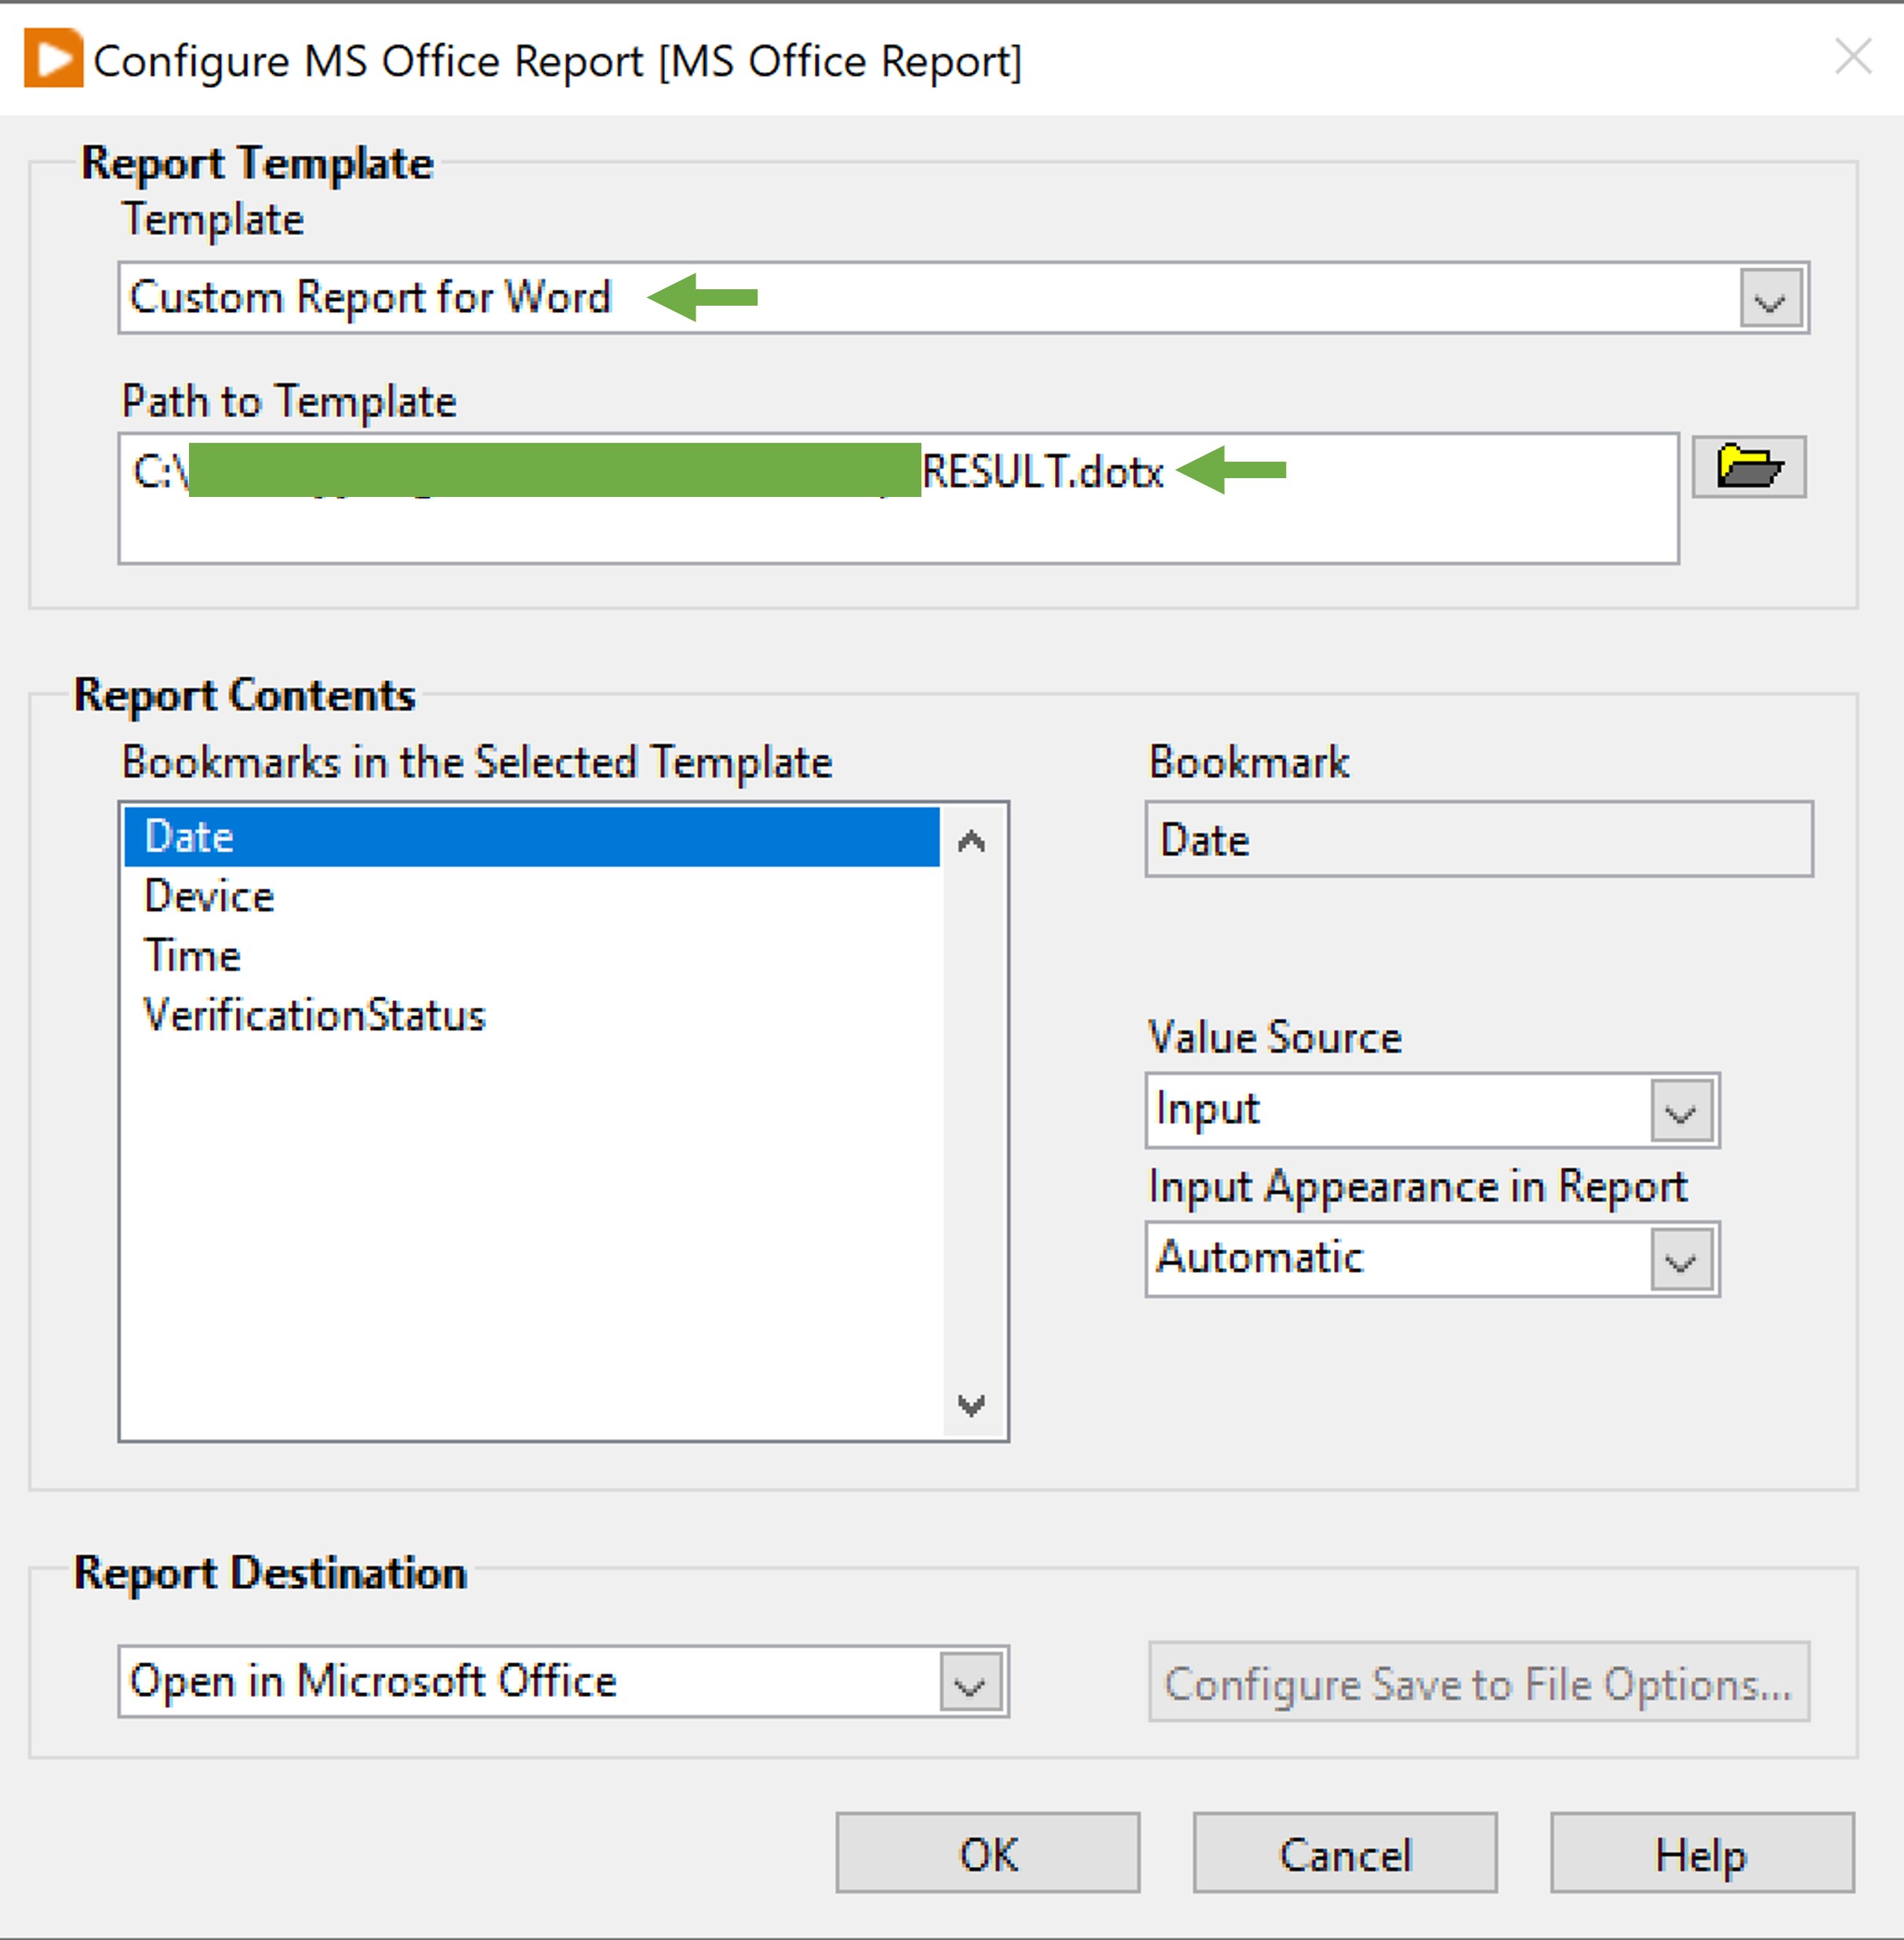Close the Configure MS Office Report dialog
The image size is (1904, 1940).
click(1852, 57)
